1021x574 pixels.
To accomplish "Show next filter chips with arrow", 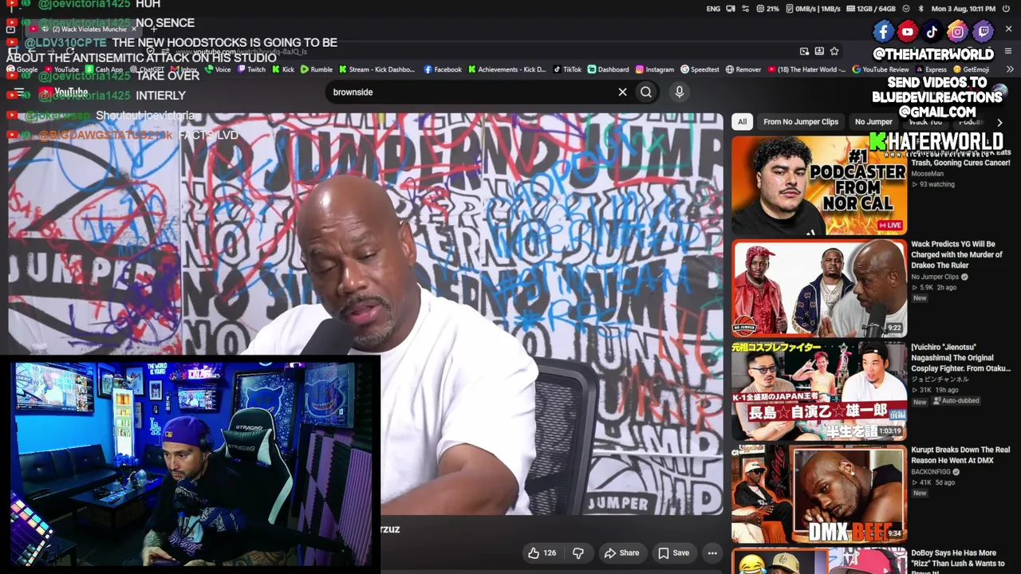I will pos(999,122).
